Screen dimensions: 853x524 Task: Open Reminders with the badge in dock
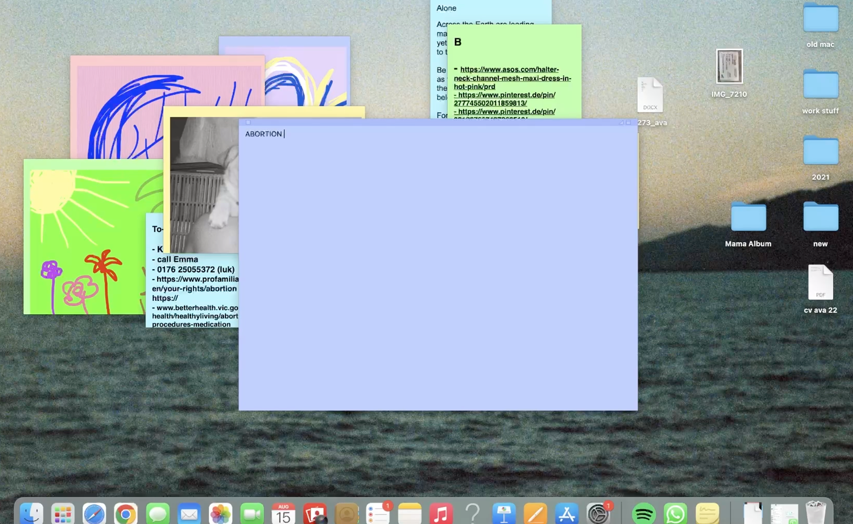(378, 514)
